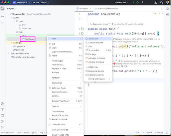The height and width of the screenshot is (136, 171).
Task: Select Reload from Disk menu entry
Action: [65, 119]
